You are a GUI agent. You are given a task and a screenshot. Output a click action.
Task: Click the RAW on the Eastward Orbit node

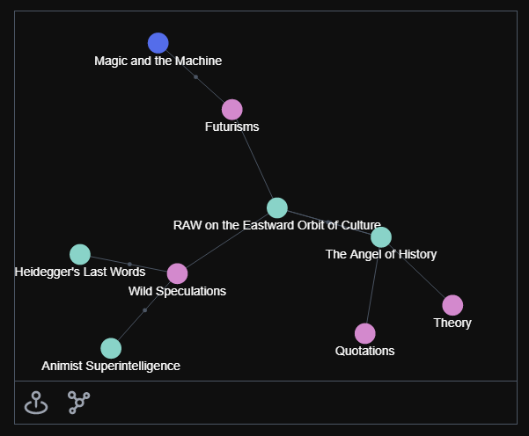pos(277,208)
